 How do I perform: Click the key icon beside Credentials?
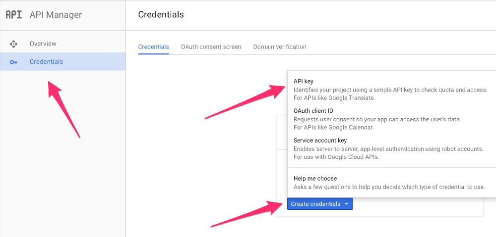point(13,62)
